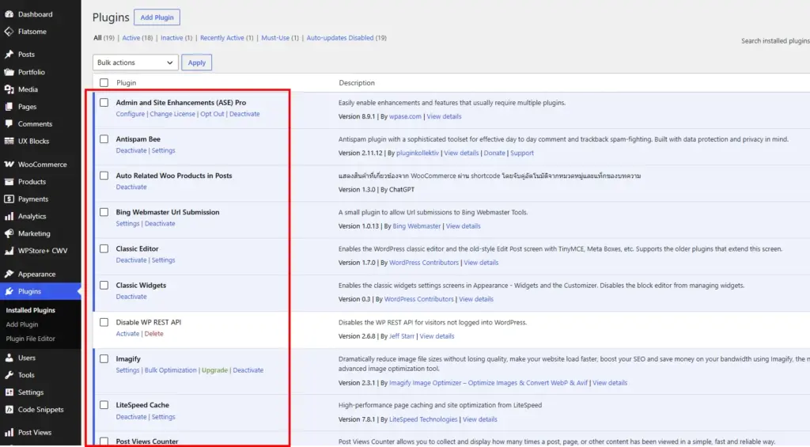Filter plugins by Active (18)

[138, 38]
